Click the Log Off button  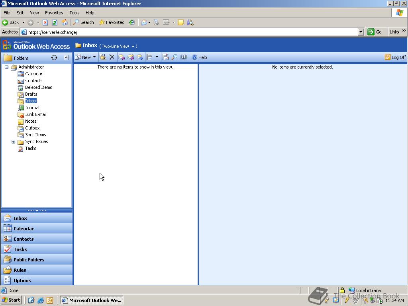pyautogui.click(x=395, y=57)
